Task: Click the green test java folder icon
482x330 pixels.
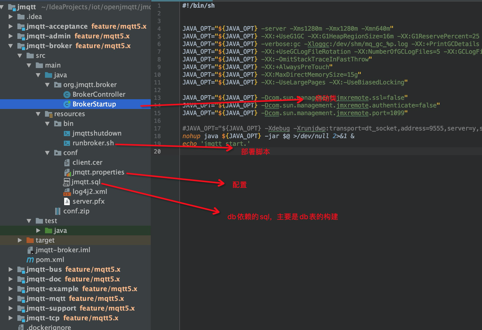Action: (49, 231)
